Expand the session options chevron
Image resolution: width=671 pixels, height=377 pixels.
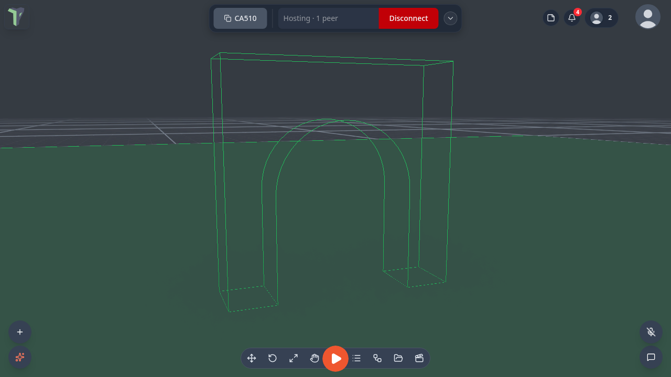(450, 18)
